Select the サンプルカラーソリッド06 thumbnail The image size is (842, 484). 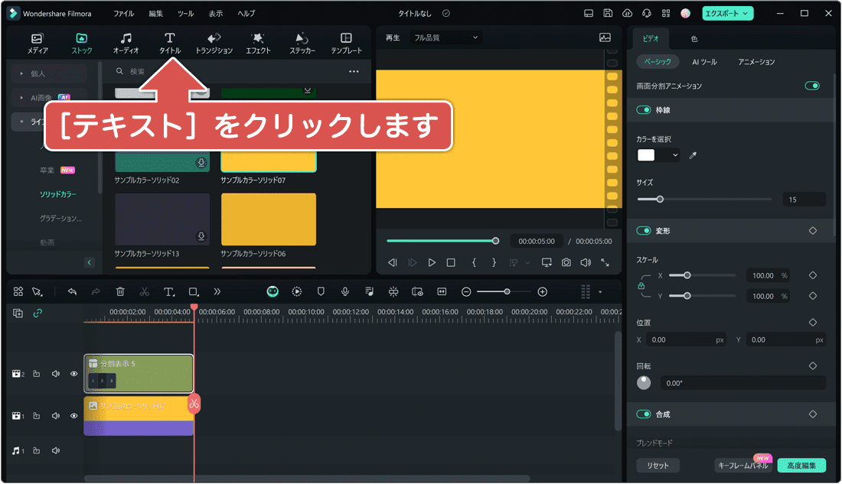268,218
